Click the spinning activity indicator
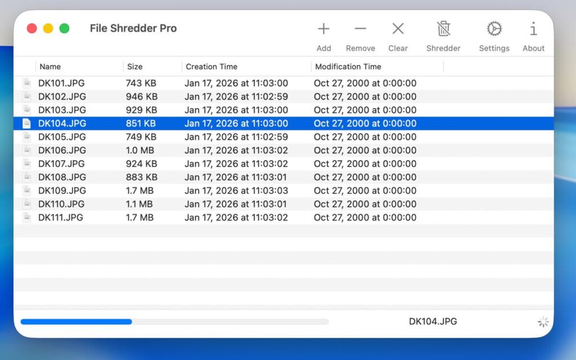 (543, 322)
